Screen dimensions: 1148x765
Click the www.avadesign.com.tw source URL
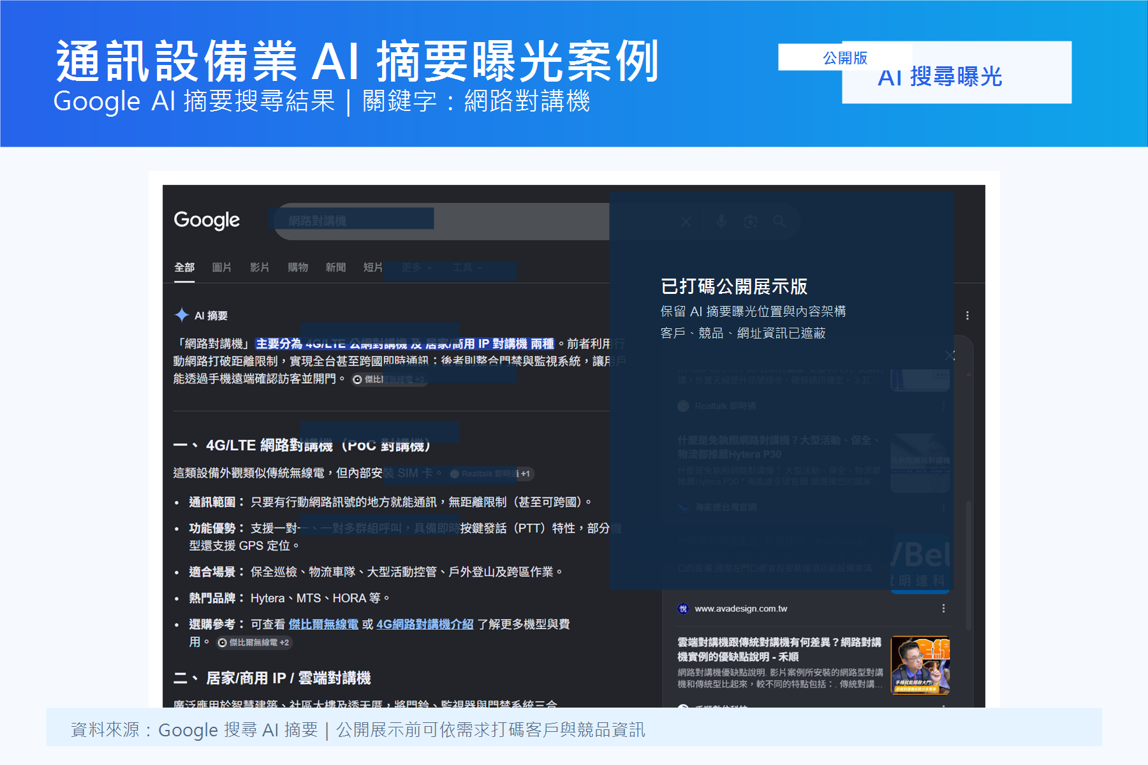tap(741, 609)
